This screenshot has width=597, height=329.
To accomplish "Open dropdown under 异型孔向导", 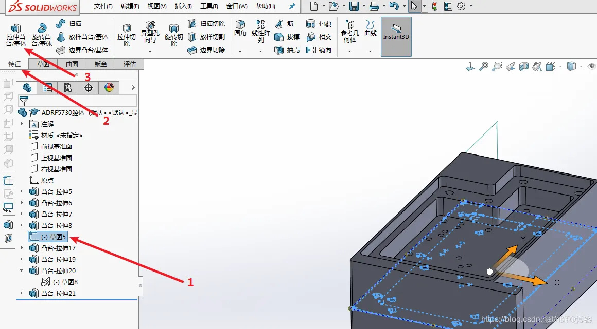I will (150, 51).
